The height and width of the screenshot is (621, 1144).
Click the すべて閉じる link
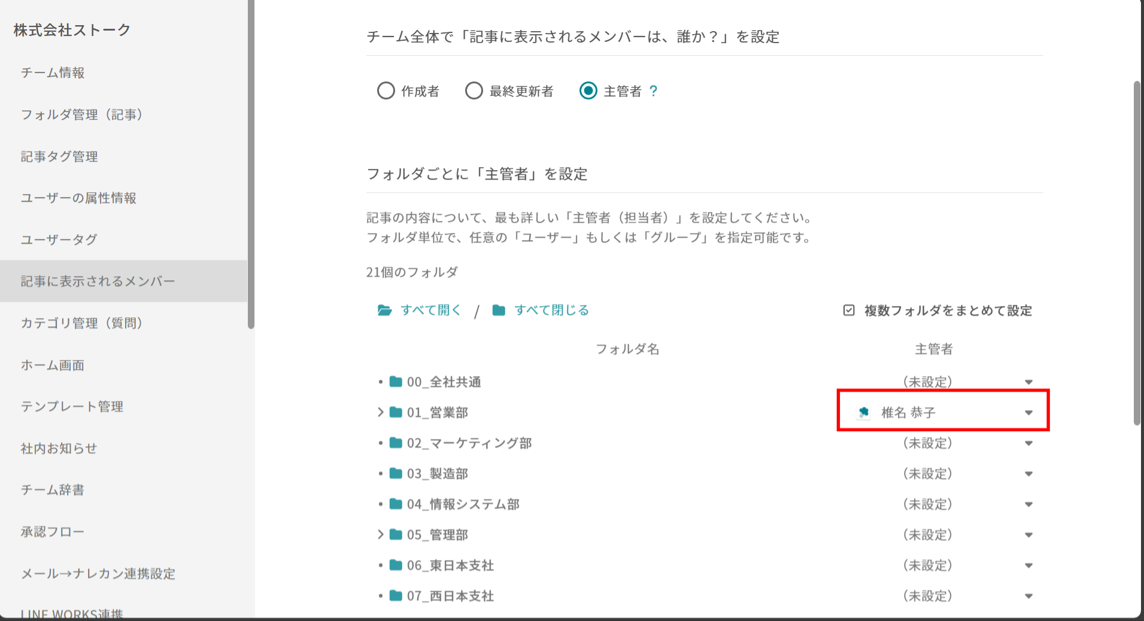[x=551, y=310]
